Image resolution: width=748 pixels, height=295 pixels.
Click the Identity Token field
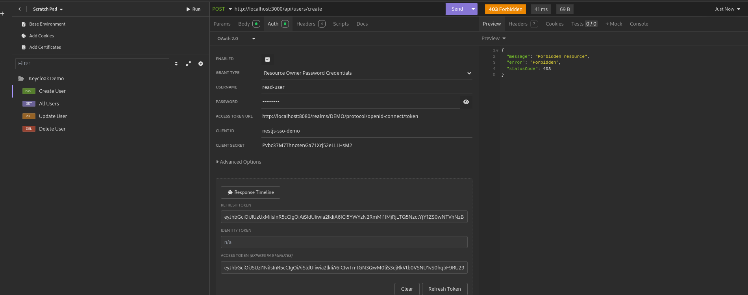tap(344, 242)
